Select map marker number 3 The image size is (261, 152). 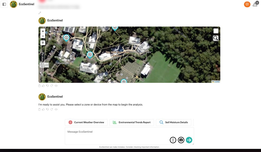point(124,81)
